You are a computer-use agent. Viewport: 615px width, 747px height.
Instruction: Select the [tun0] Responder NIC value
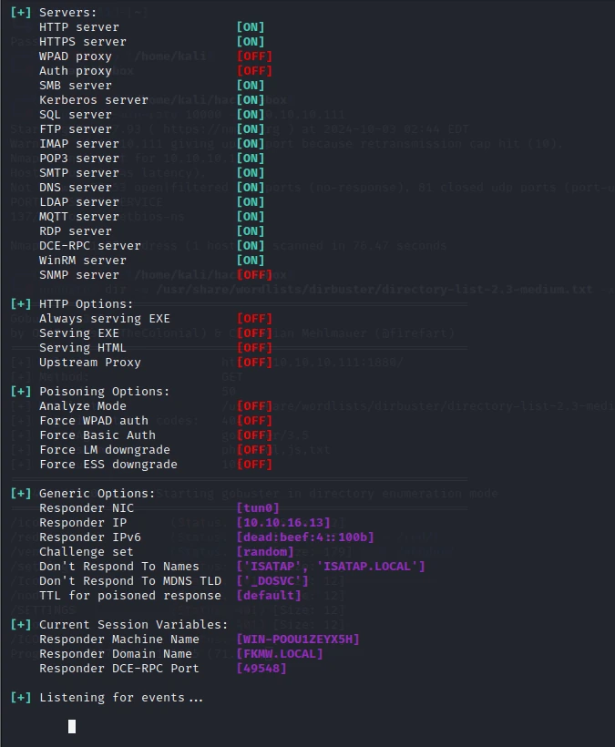point(258,507)
